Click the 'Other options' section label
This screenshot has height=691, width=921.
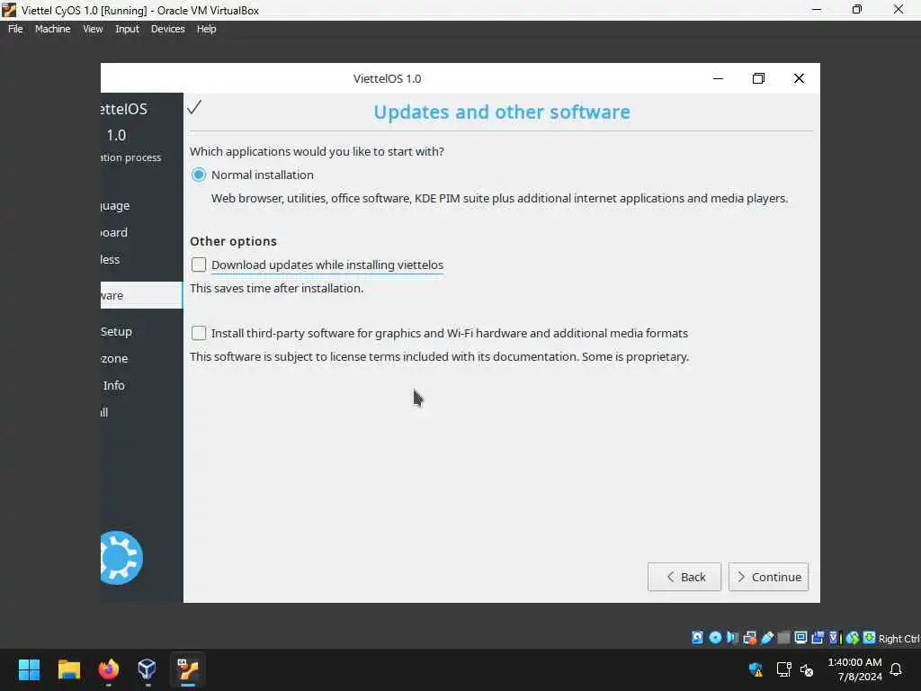(233, 241)
